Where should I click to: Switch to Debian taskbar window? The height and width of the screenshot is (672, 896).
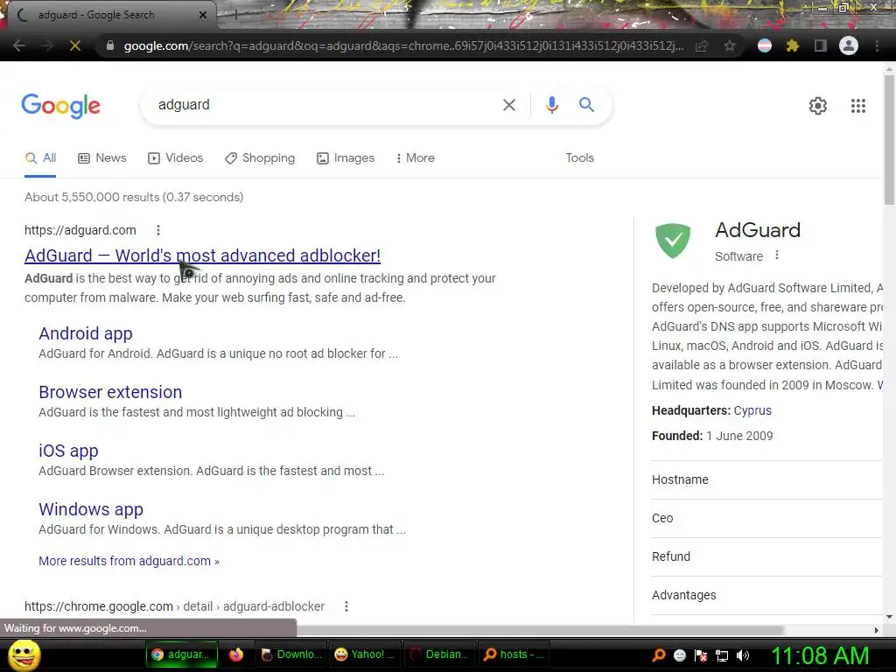(439, 654)
